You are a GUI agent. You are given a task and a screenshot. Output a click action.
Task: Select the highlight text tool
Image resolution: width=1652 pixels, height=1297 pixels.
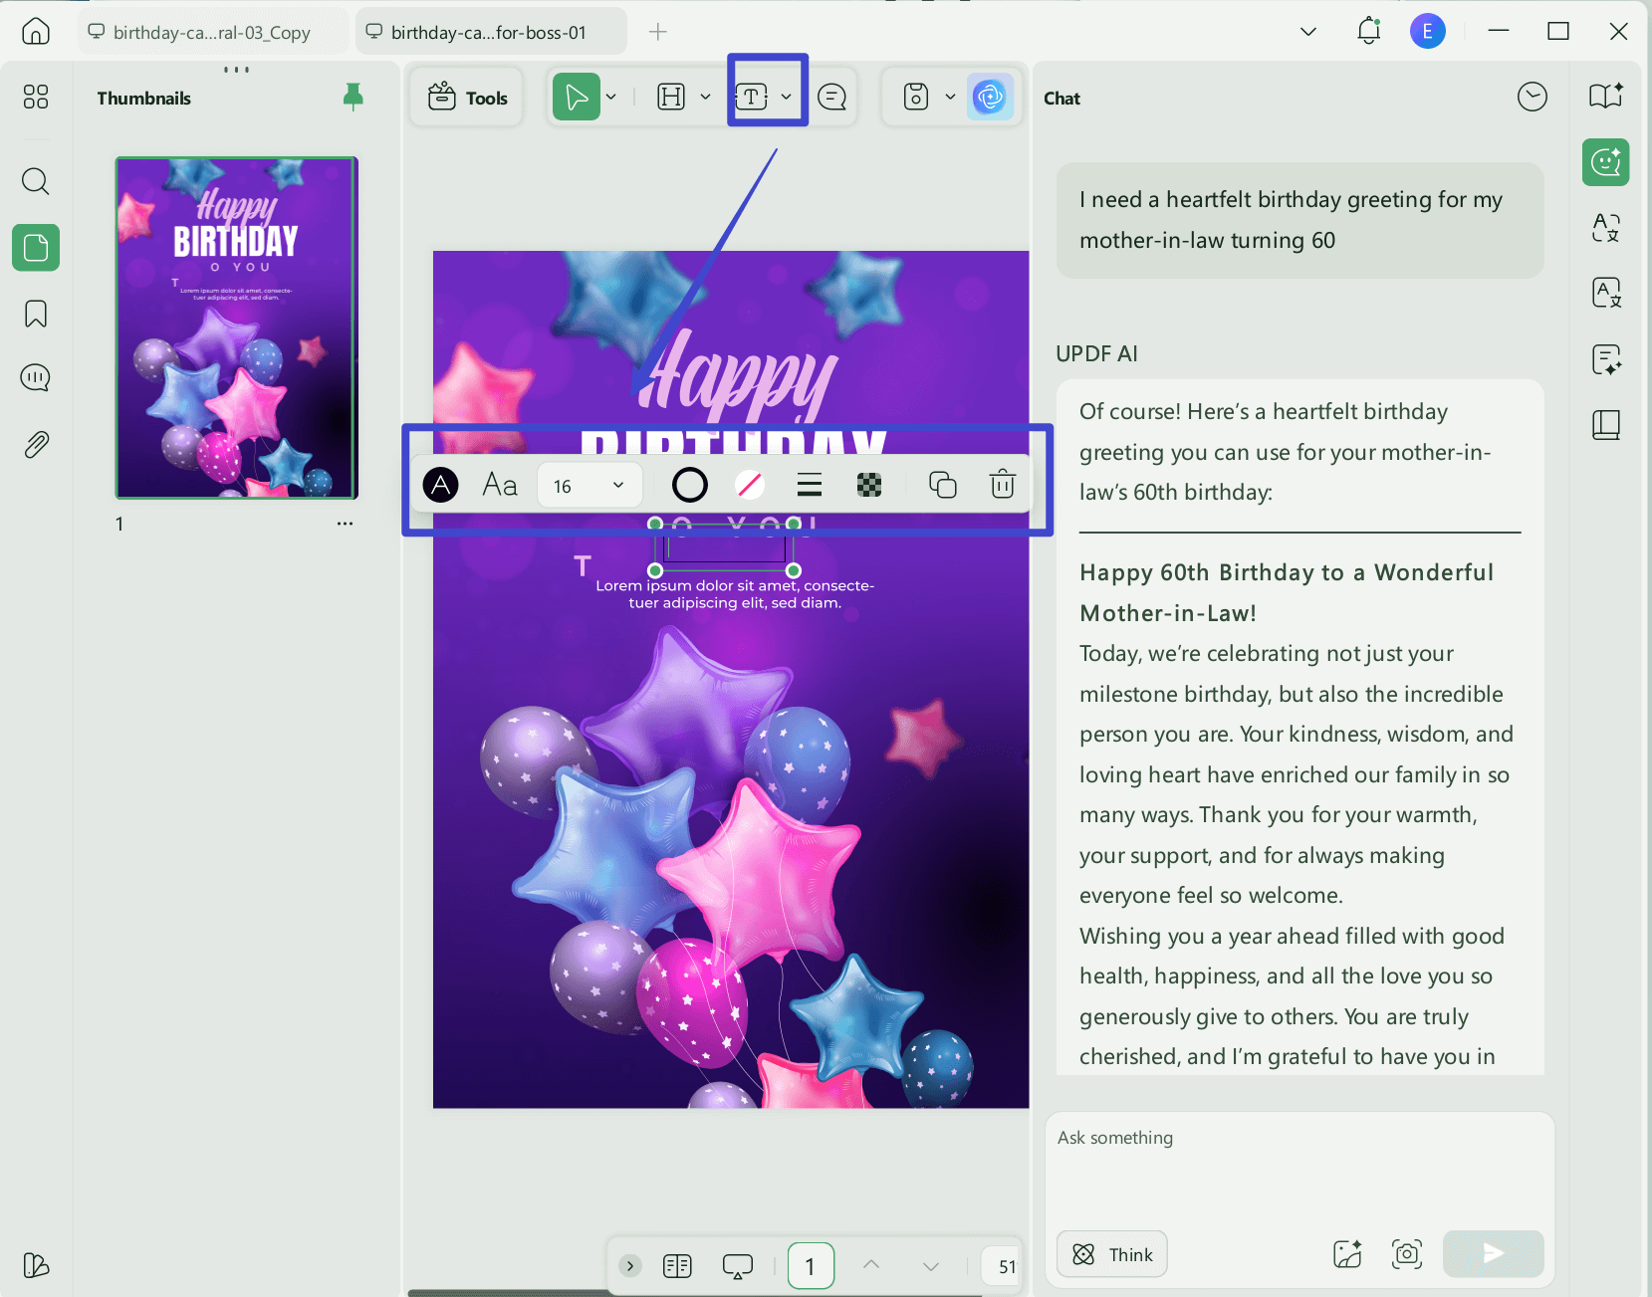tap(672, 97)
